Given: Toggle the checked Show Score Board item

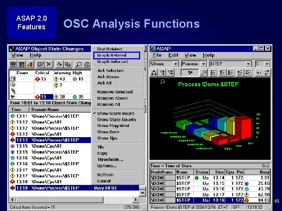Looking at the screenshot, I should point(116,113).
